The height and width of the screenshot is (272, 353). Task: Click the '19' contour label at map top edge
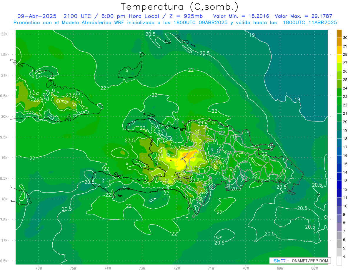pos(252,35)
